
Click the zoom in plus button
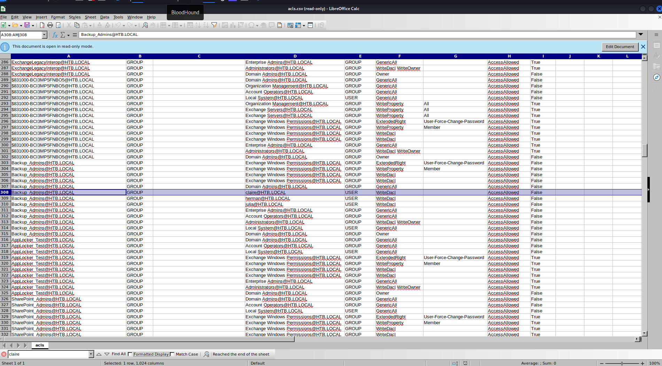pyautogui.click(x=642, y=363)
